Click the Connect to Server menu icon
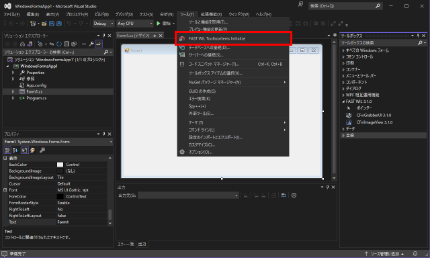The height and width of the screenshot is (258, 430). point(182,55)
